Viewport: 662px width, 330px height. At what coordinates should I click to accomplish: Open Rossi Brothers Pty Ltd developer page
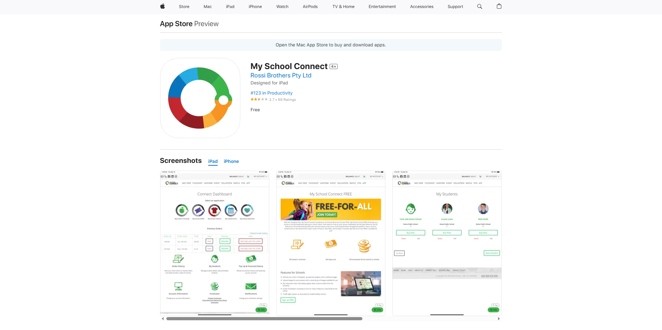281,75
